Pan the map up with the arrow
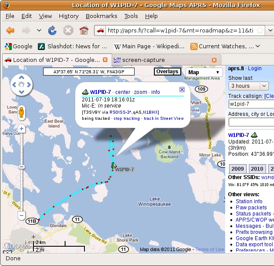Screen dimensions: 274x266 22,77
